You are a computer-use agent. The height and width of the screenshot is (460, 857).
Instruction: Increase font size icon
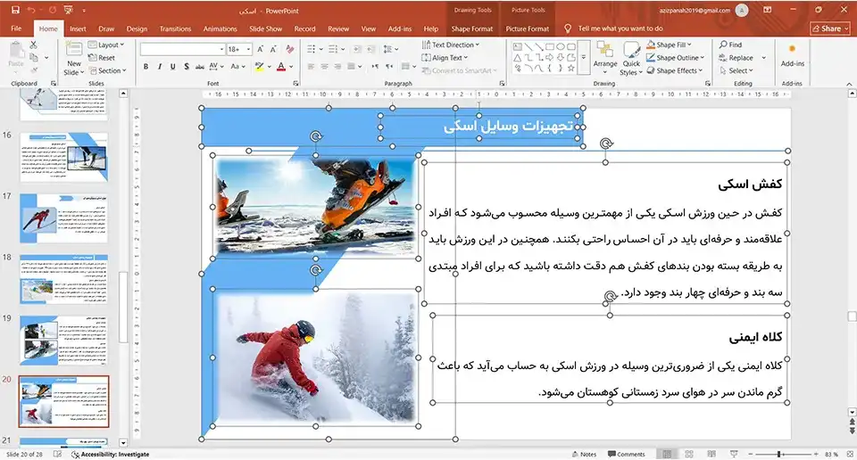[260, 49]
